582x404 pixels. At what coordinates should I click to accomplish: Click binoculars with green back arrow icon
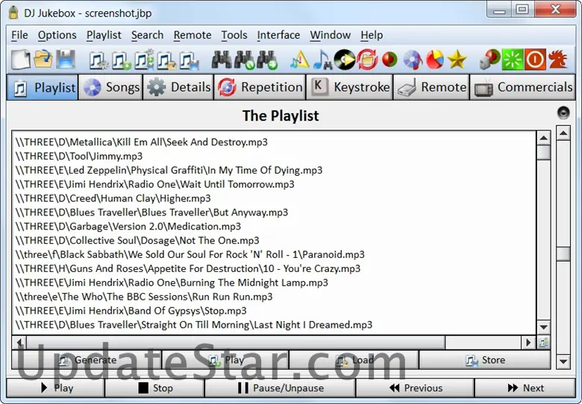pos(244,60)
